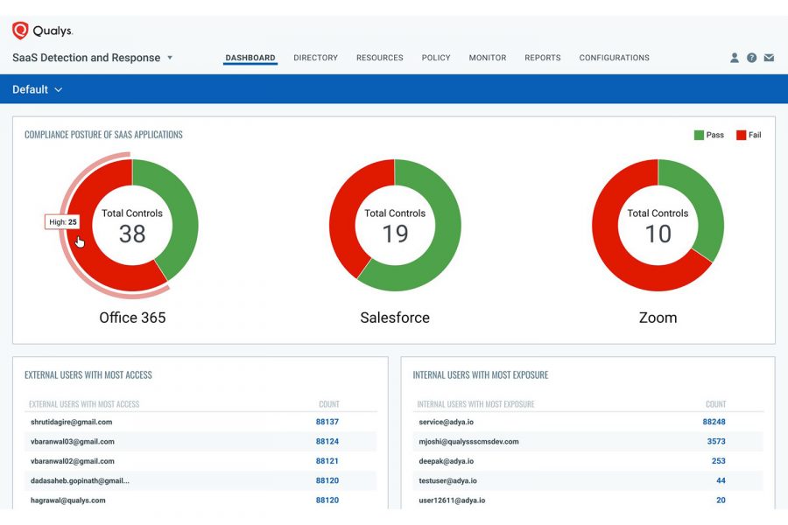Toggle the green Pass legend swatch
This screenshot has width=788, height=525.
coord(699,135)
